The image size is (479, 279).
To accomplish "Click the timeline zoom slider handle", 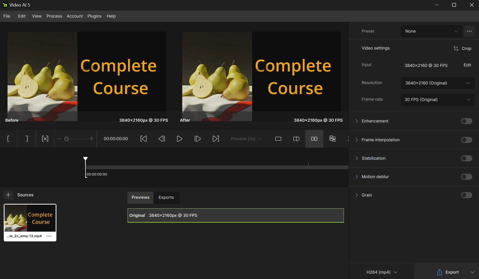I will pyautogui.click(x=67, y=139).
